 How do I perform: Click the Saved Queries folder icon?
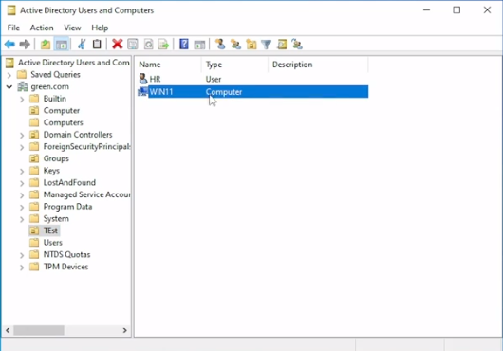point(22,74)
